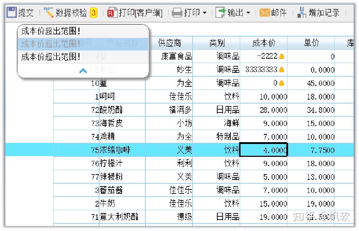359x231 pixels.
Task: Click category cell 特制品
Action: click(x=216, y=136)
